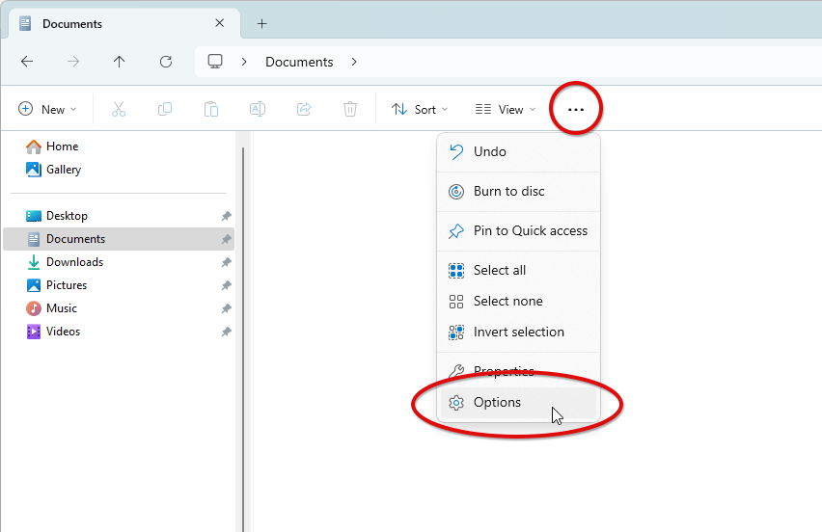
Task: Click the Delete trash can icon
Action: (x=349, y=109)
